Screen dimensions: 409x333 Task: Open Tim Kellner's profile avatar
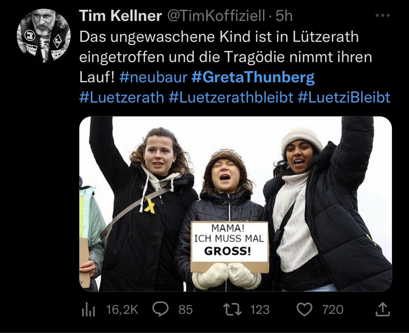[44, 36]
